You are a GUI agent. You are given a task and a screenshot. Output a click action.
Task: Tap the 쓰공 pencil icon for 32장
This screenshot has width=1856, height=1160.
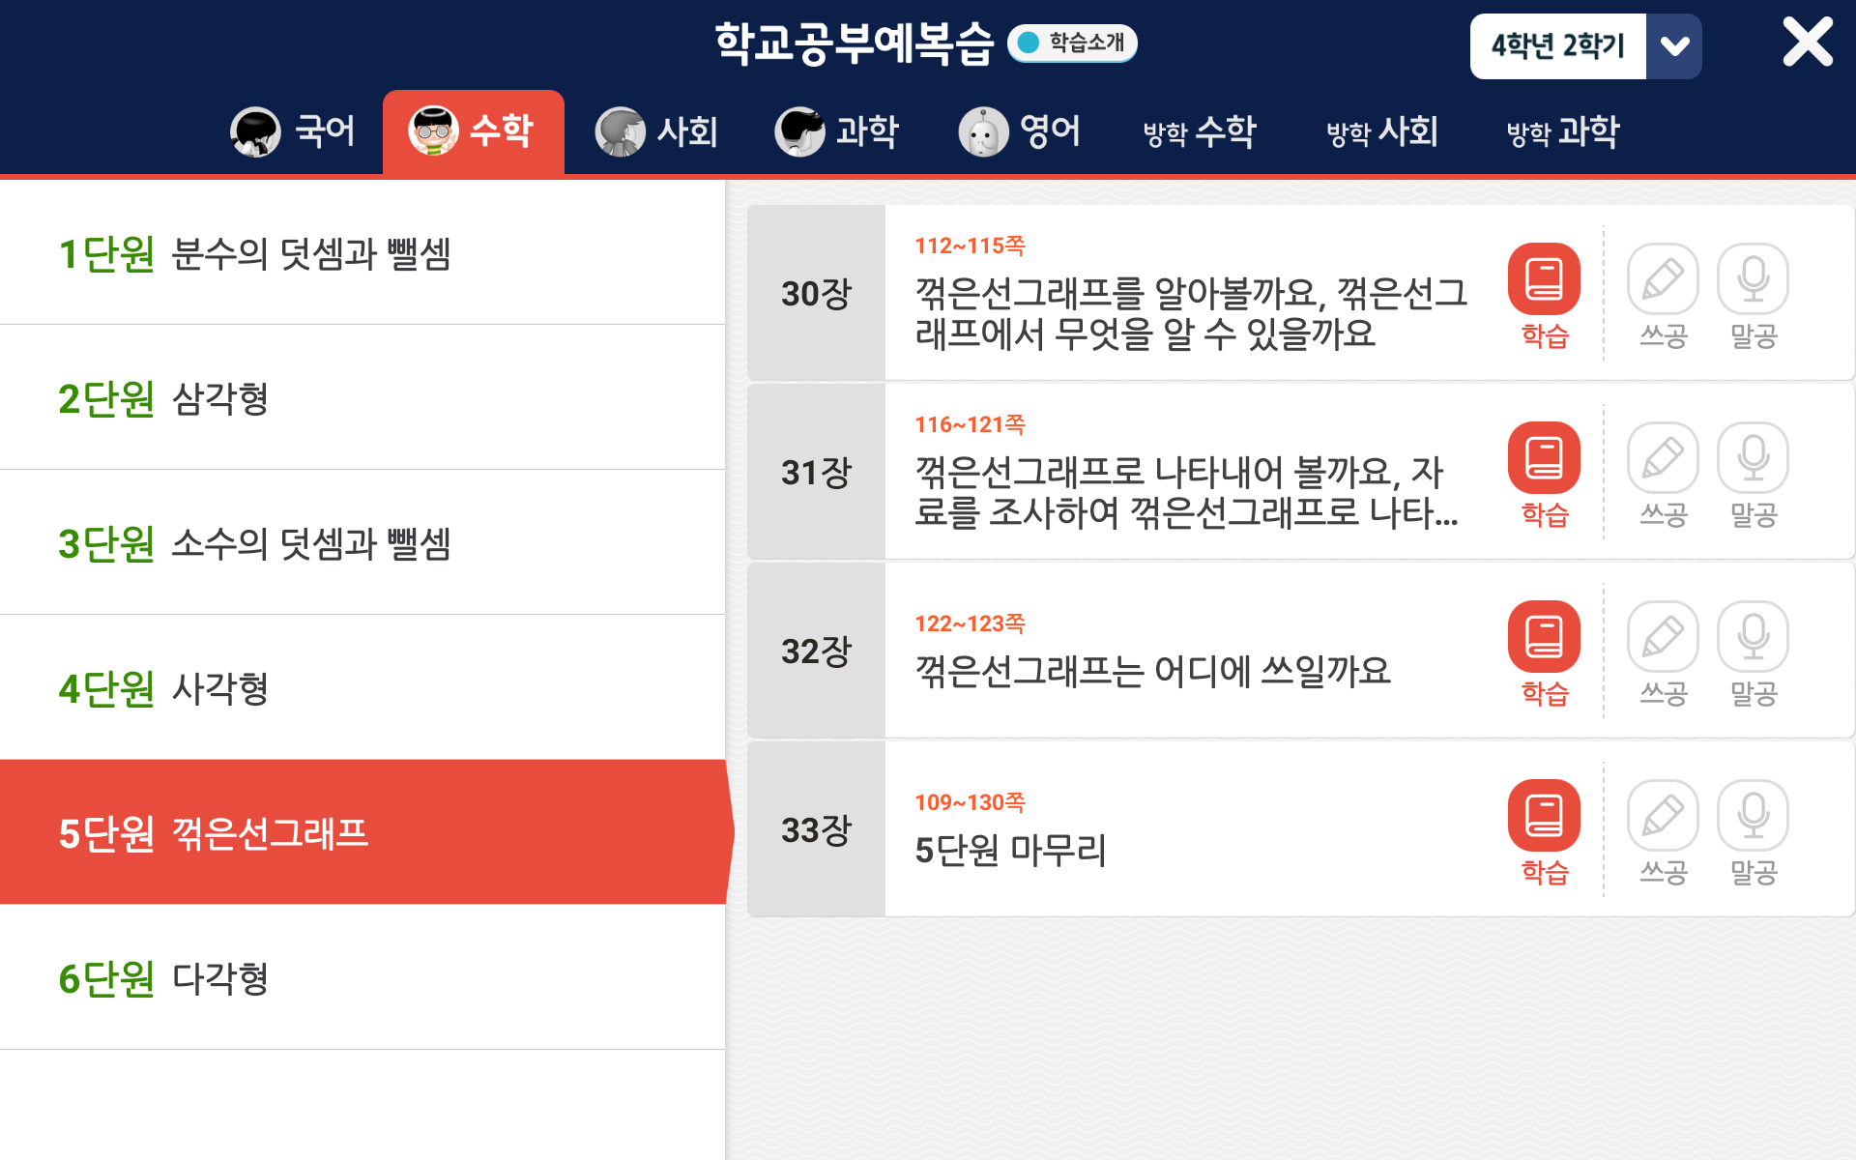[1663, 638]
